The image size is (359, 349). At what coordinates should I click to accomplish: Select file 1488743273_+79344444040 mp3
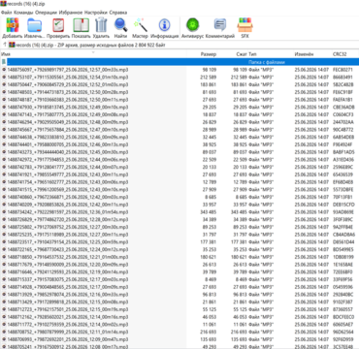[68, 152]
